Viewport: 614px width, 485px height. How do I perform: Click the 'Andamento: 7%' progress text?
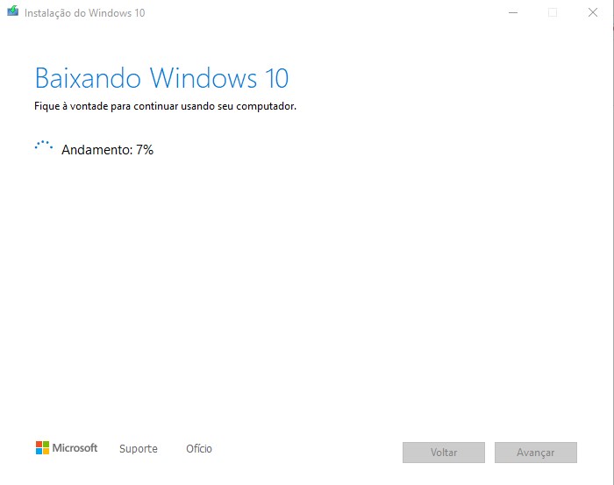pos(107,149)
